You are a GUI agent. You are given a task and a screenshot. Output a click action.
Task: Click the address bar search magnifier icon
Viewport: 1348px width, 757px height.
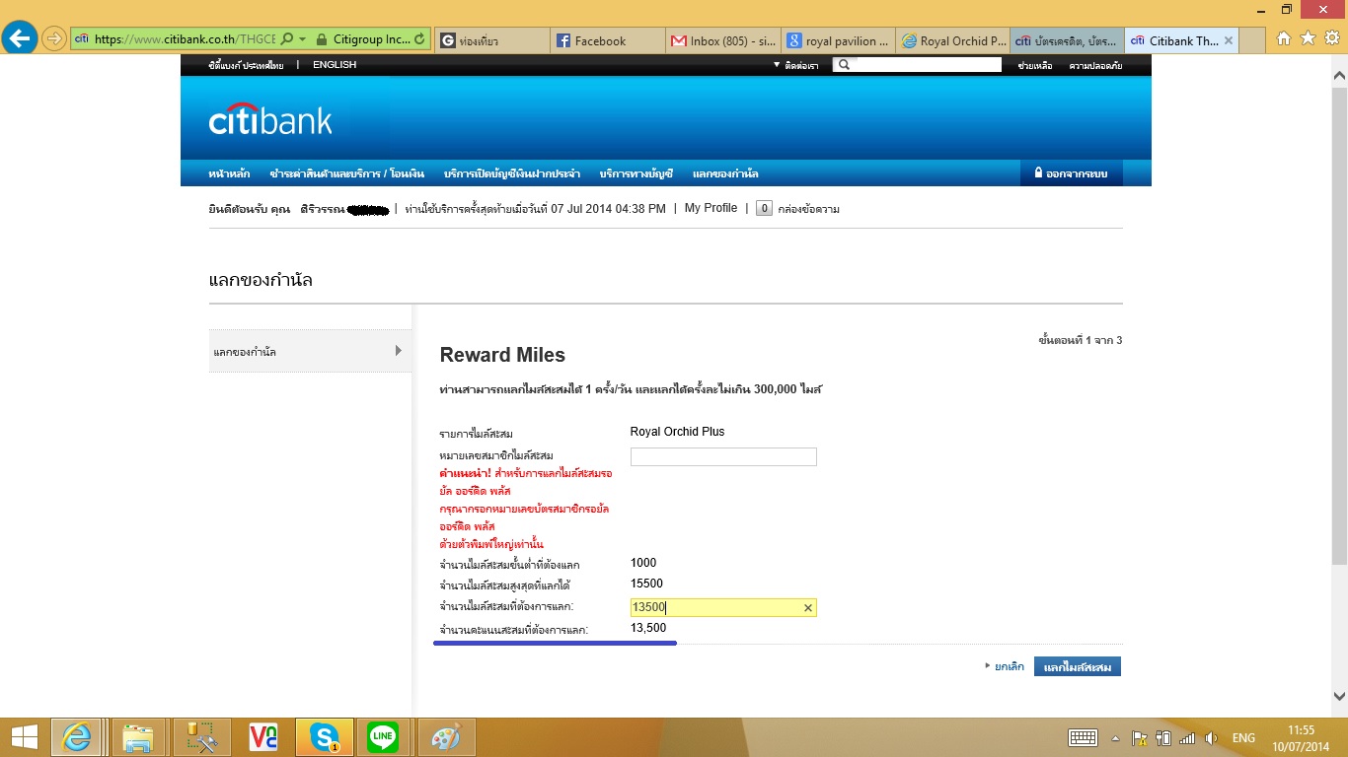pos(286,40)
